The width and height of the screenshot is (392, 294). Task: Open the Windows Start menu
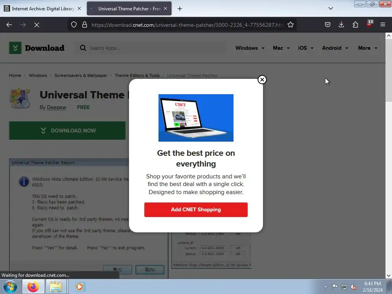[x=10, y=286]
